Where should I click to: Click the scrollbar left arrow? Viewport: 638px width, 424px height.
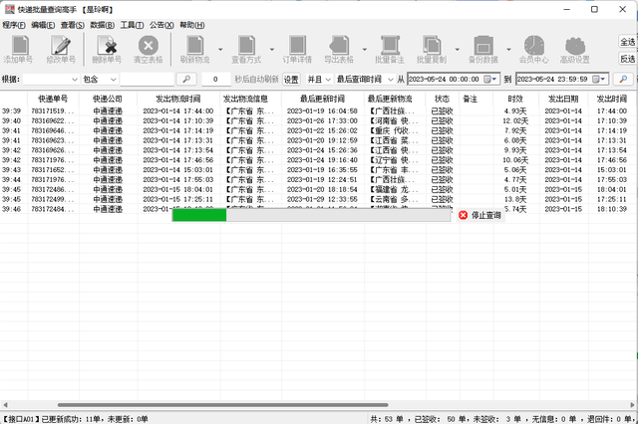tap(5, 405)
